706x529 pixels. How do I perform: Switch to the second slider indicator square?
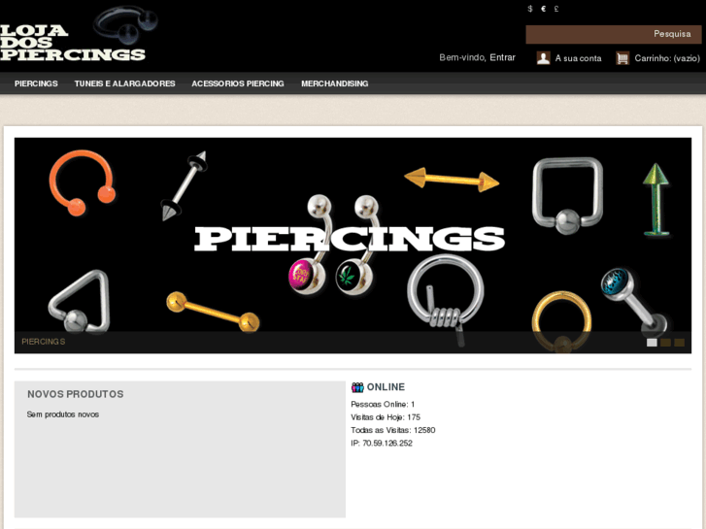[665, 343]
